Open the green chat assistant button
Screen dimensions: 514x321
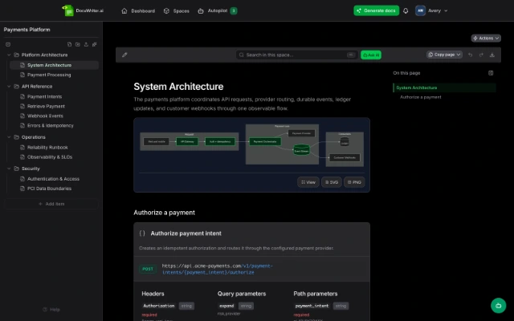click(x=498, y=306)
